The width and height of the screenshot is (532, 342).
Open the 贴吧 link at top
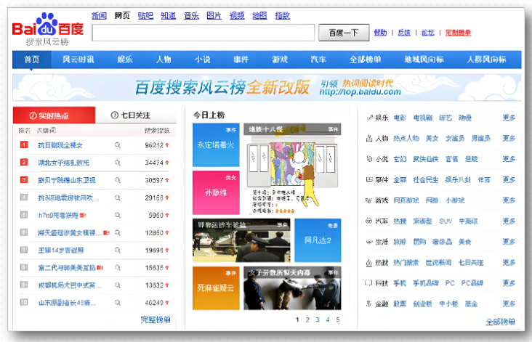145,15
